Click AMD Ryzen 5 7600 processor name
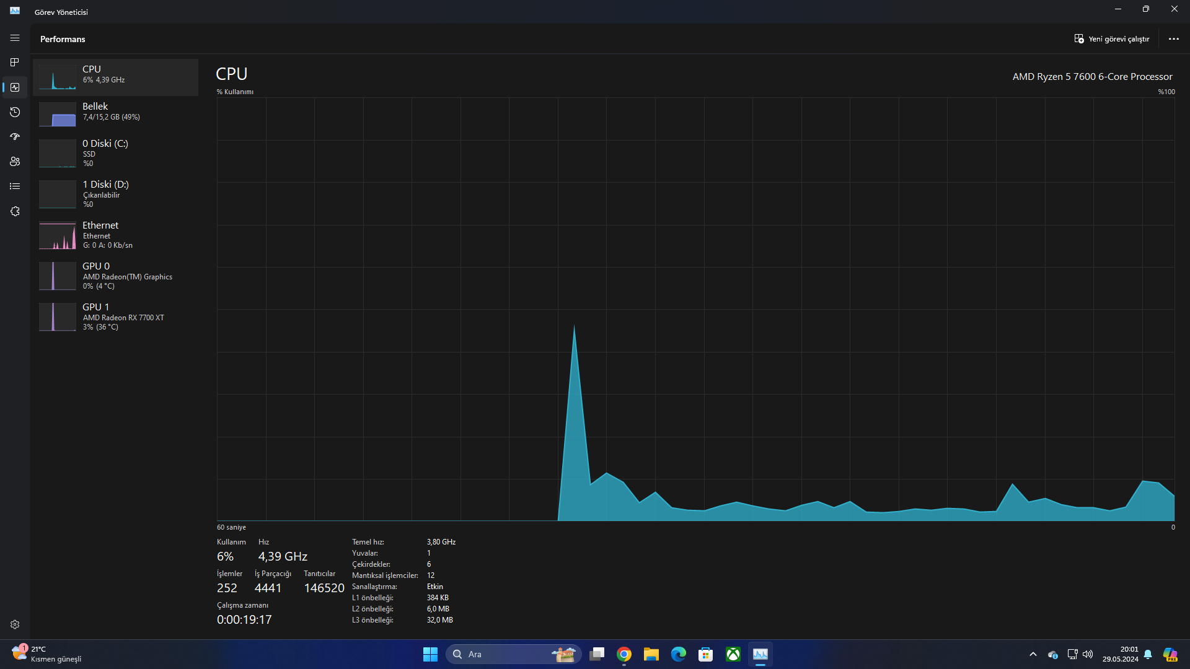1190x669 pixels. [1092, 77]
